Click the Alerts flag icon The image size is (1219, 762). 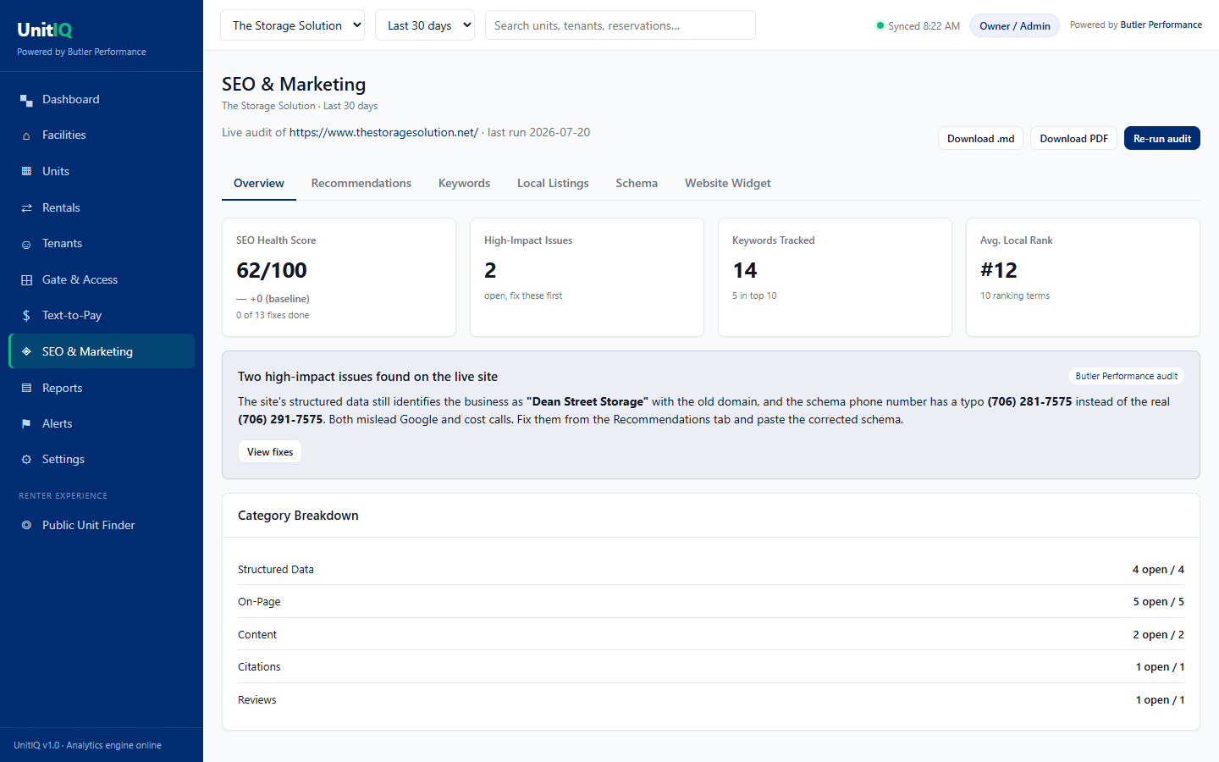(26, 423)
